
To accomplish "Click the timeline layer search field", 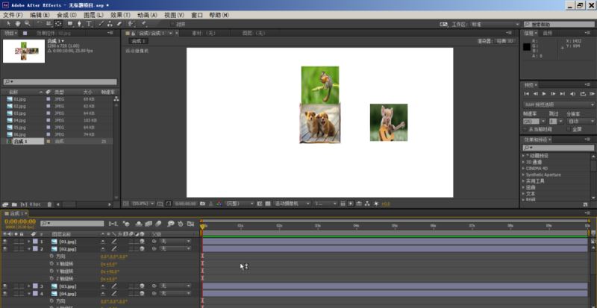I will [72, 224].
